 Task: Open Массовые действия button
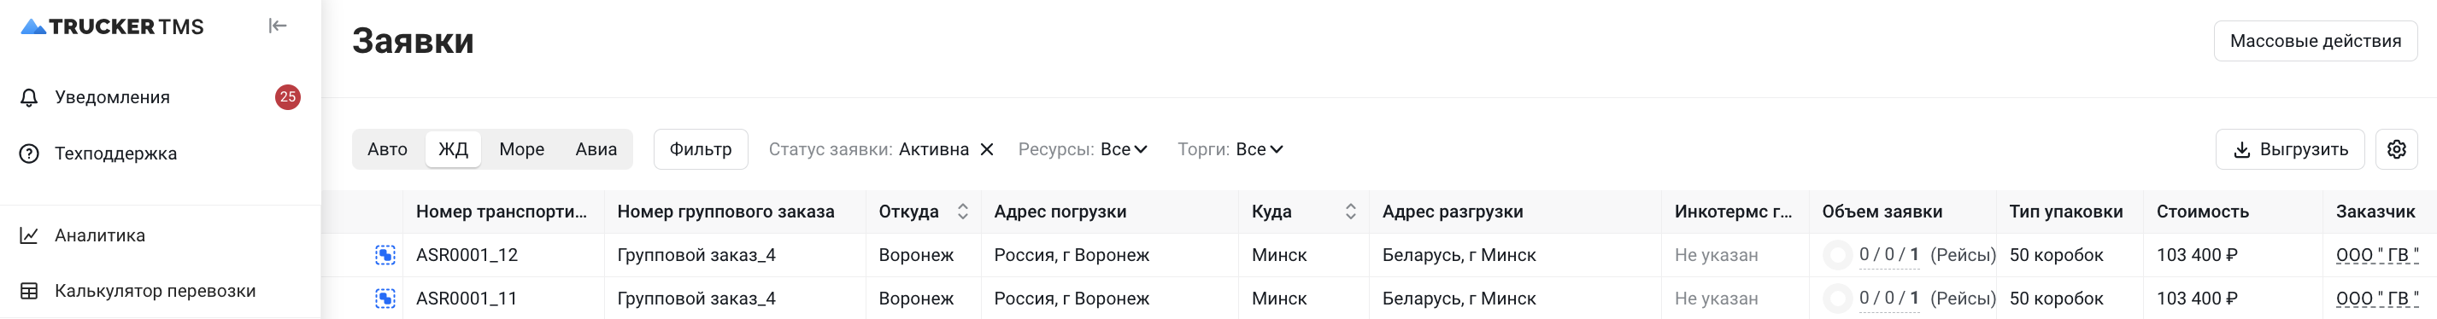[x=2315, y=41]
